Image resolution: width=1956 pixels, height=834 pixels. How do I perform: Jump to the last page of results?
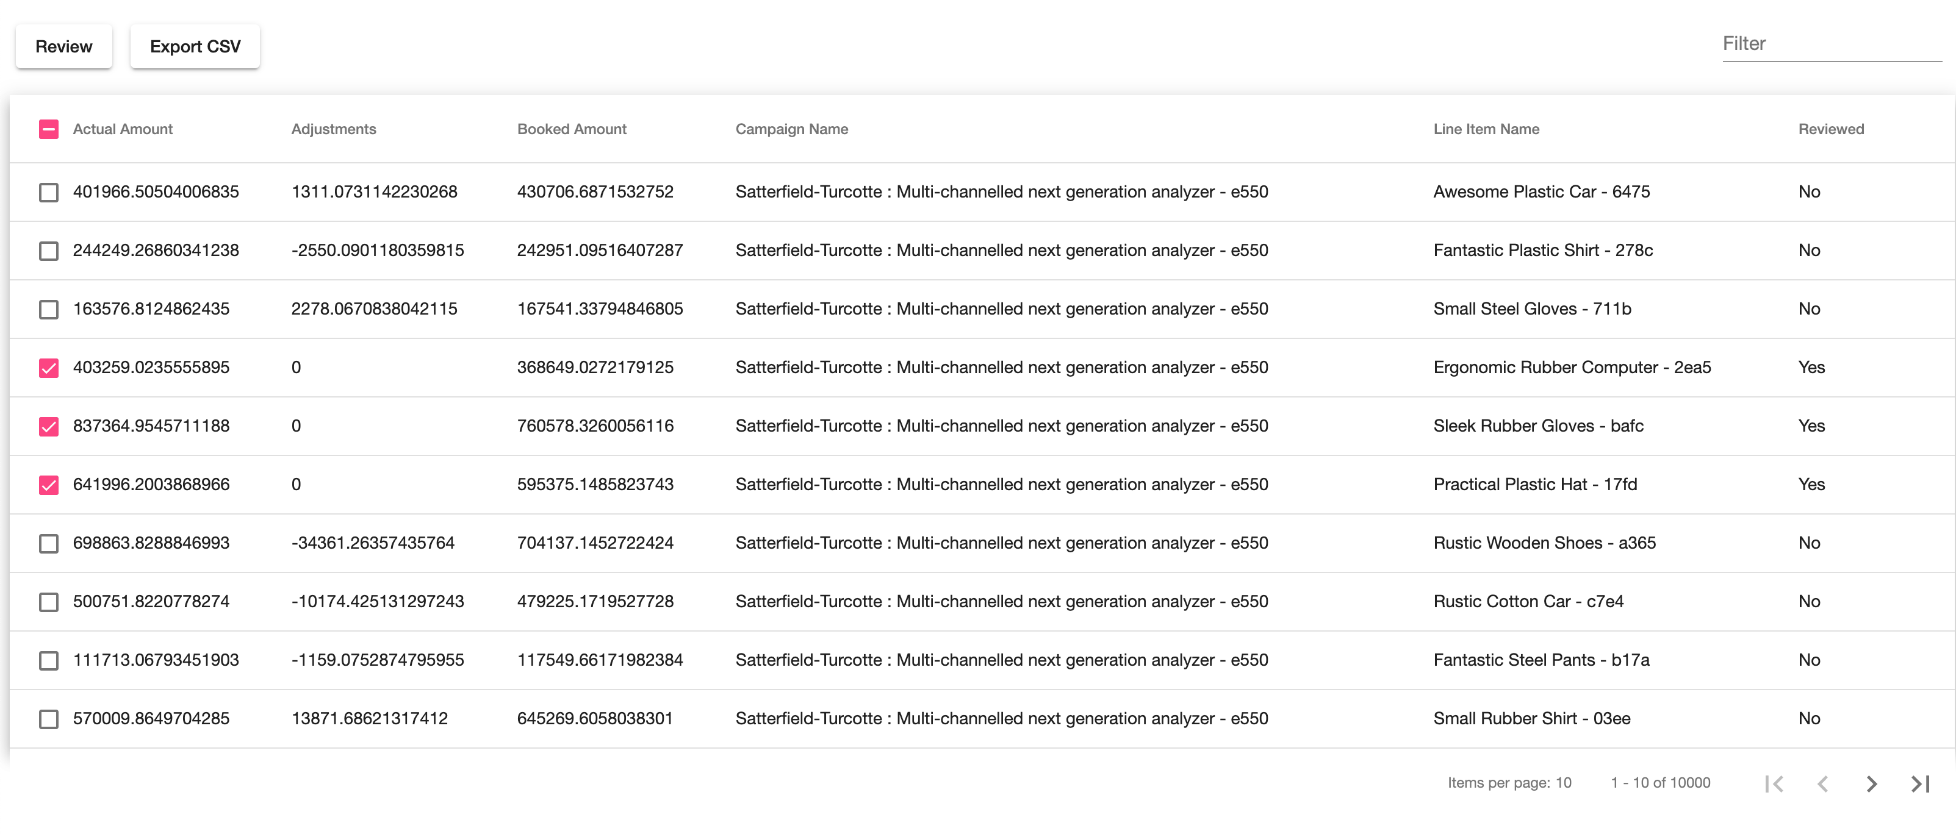[1921, 783]
